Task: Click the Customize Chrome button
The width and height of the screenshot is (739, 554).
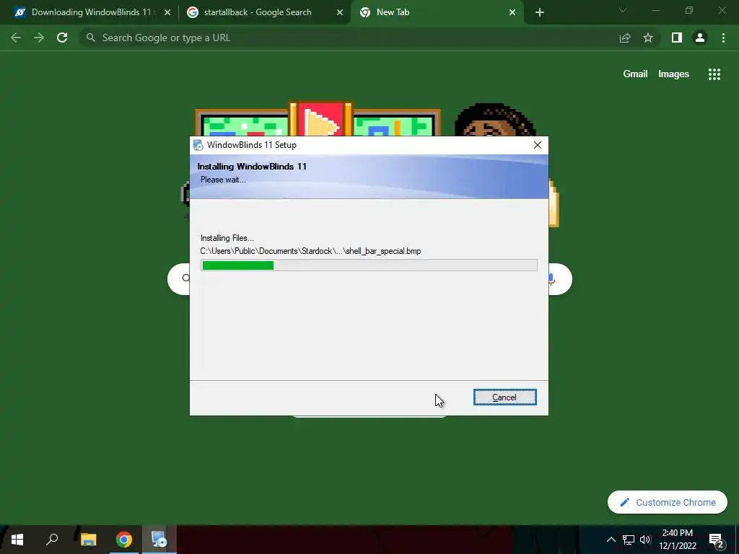Action: (668, 502)
